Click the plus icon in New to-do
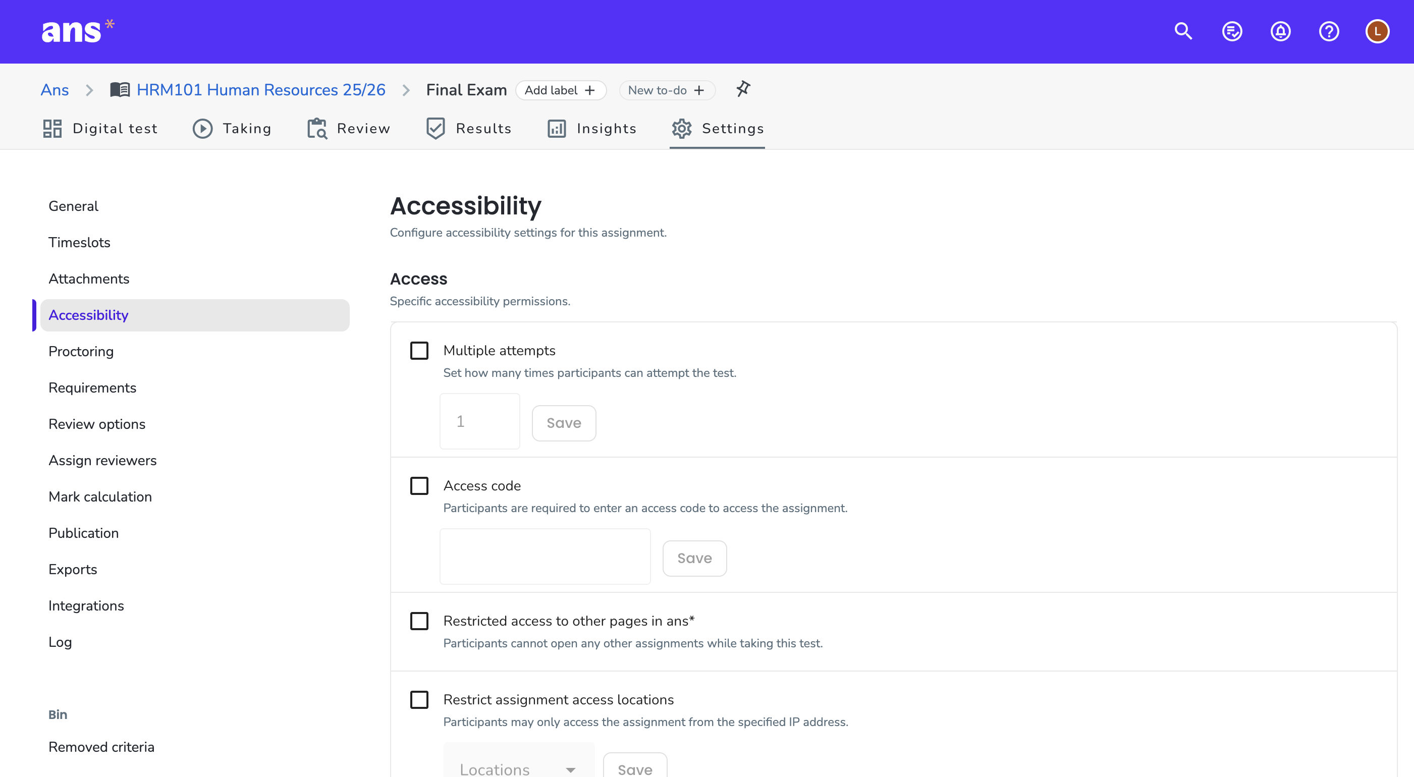 click(699, 90)
